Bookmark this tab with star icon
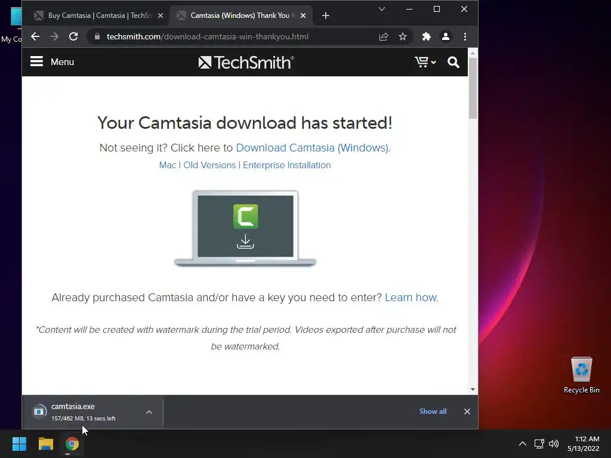 click(x=403, y=36)
